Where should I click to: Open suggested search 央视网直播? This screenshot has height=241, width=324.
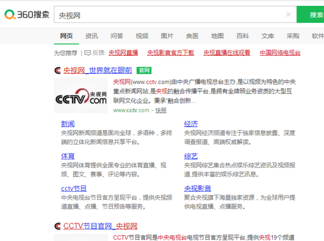click(x=123, y=53)
